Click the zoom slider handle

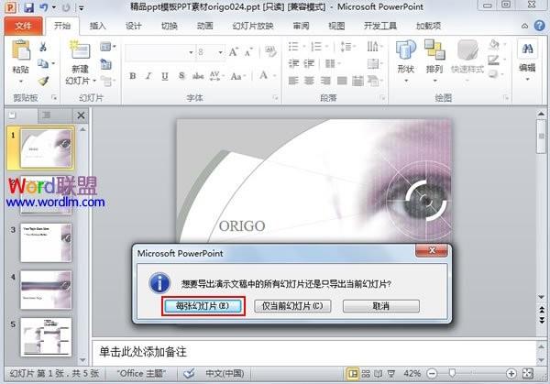click(x=452, y=373)
